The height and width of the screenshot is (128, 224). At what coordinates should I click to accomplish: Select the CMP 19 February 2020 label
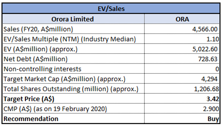point(55,109)
